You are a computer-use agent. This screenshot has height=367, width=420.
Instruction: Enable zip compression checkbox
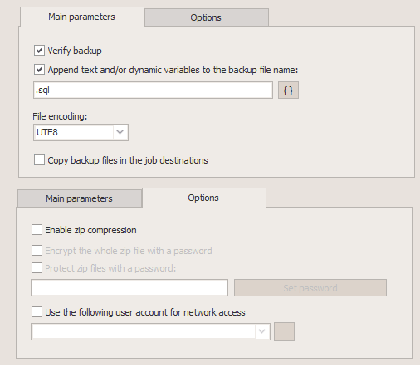pos(37,230)
